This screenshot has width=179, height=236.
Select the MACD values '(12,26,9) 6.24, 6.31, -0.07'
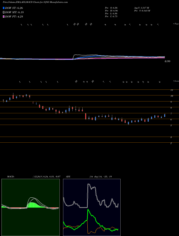pyautogui.click(x=47, y=177)
